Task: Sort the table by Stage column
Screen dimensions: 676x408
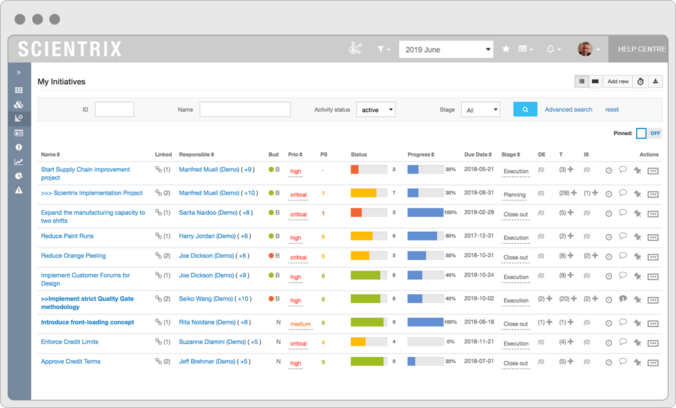Action: tap(511, 154)
